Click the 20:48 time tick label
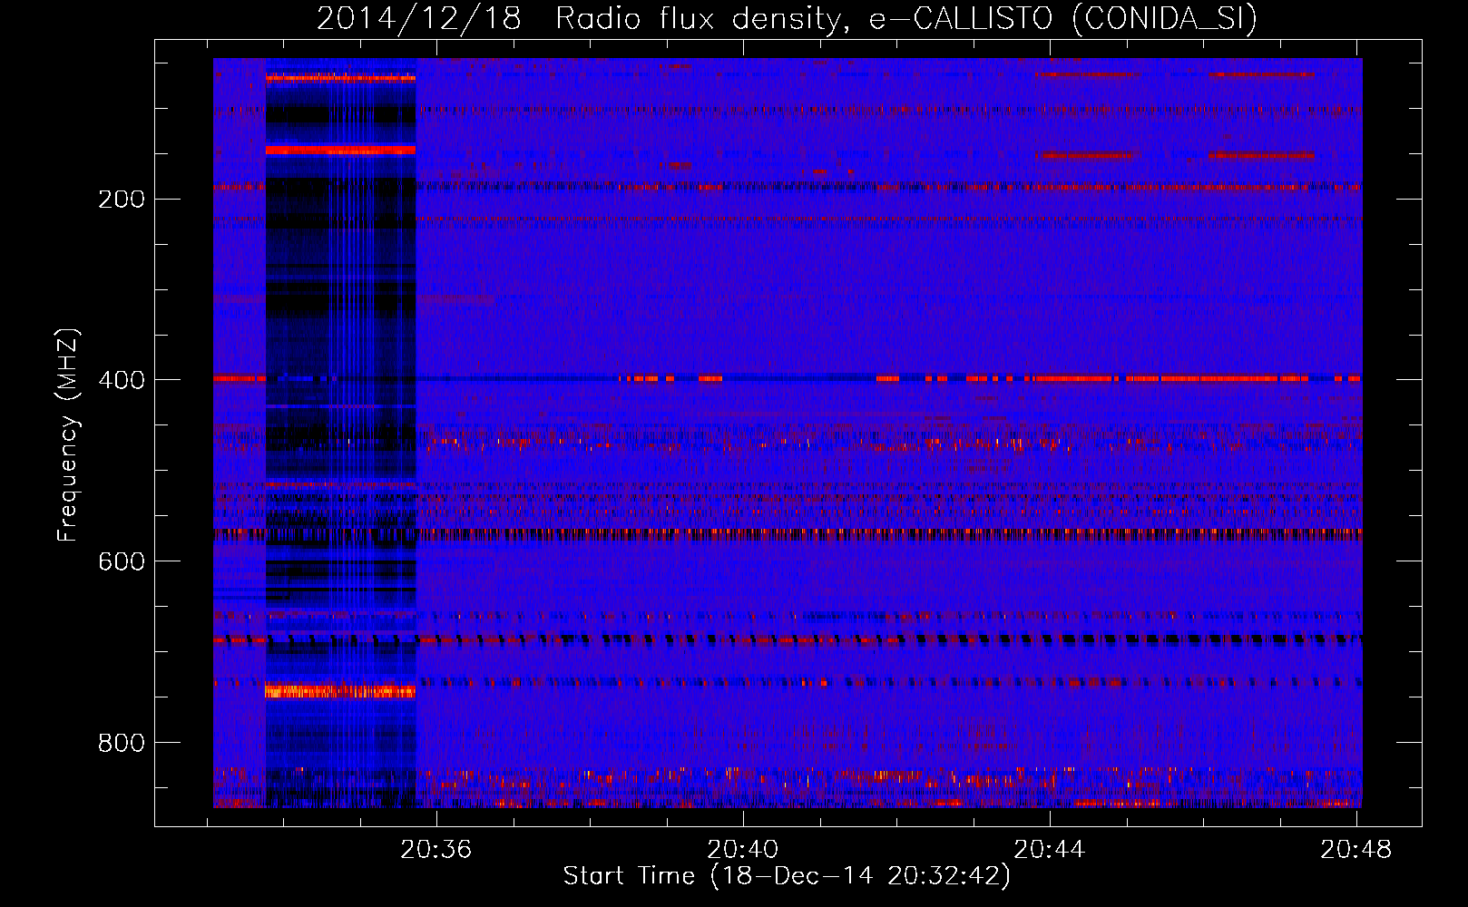Viewport: 1468px width, 907px height. point(1356,850)
